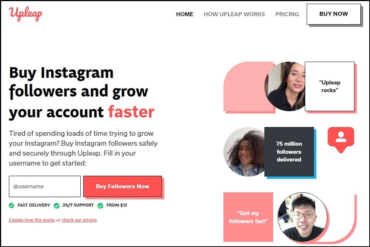This screenshot has width=370, height=247.
Task: Click the woman in black shirt photo
Action: (x=285, y=86)
